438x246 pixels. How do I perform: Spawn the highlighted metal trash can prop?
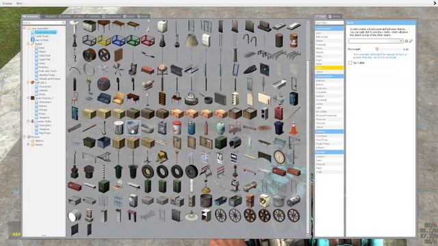(x=133, y=128)
